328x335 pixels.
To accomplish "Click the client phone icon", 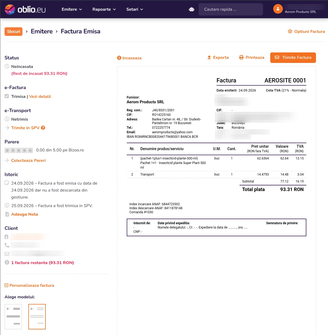I will coord(7,245).
